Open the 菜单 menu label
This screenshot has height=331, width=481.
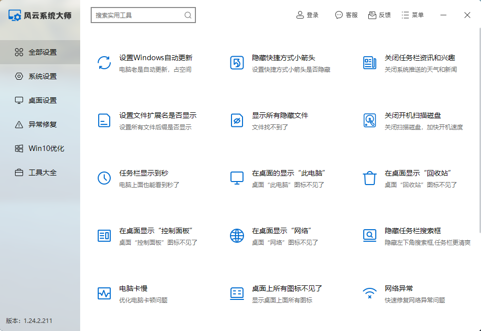click(418, 15)
